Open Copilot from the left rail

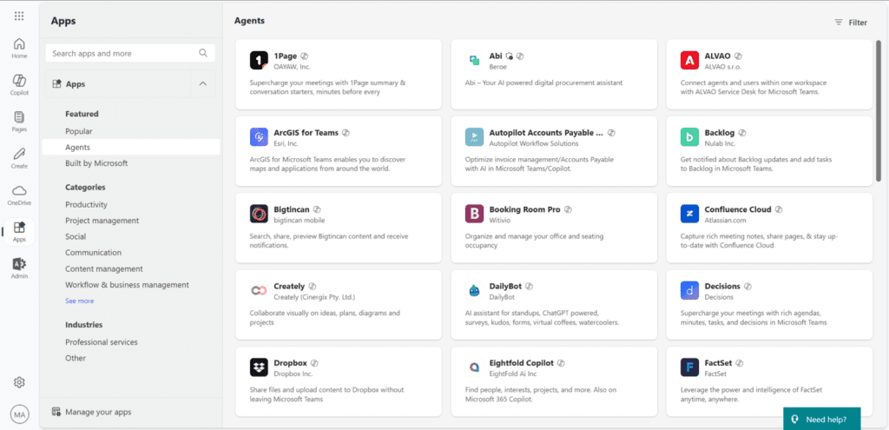pyautogui.click(x=19, y=84)
